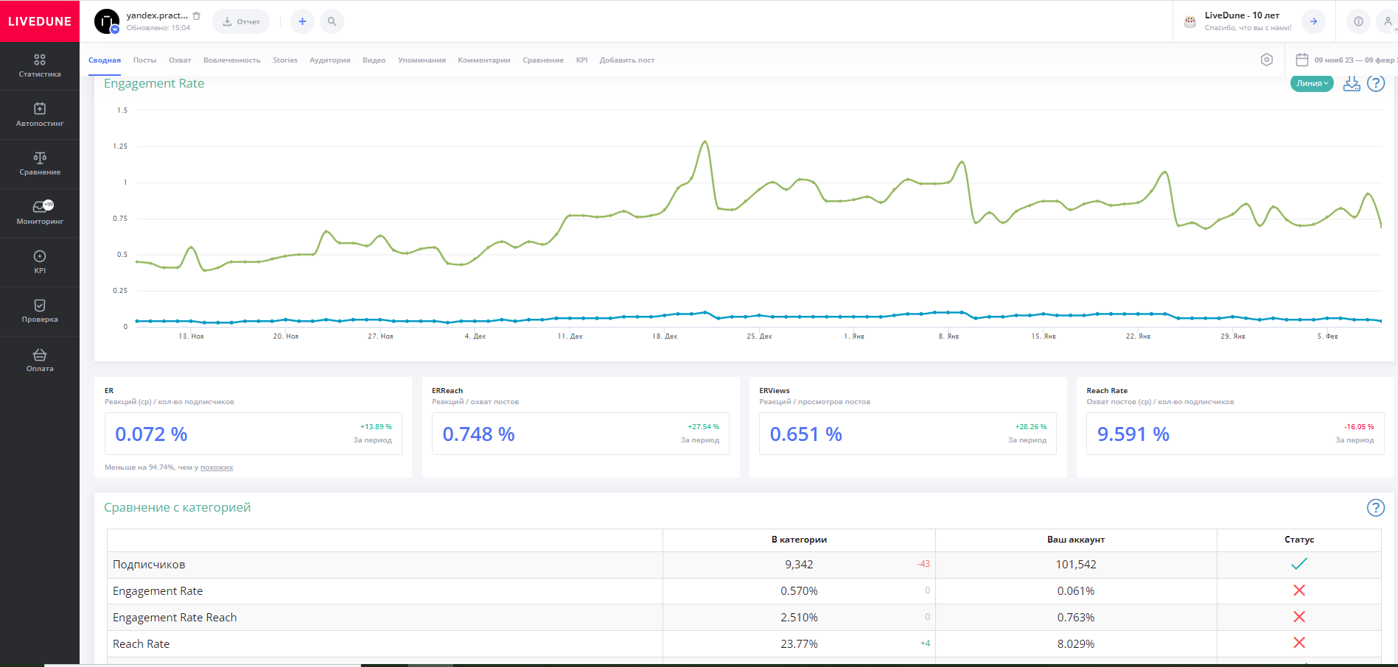
Task: Click the LIVEDUNE logo
Action: (x=40, y=21)
